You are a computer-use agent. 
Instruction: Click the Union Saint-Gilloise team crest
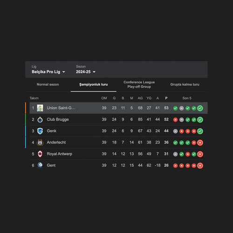coord(40,108)
